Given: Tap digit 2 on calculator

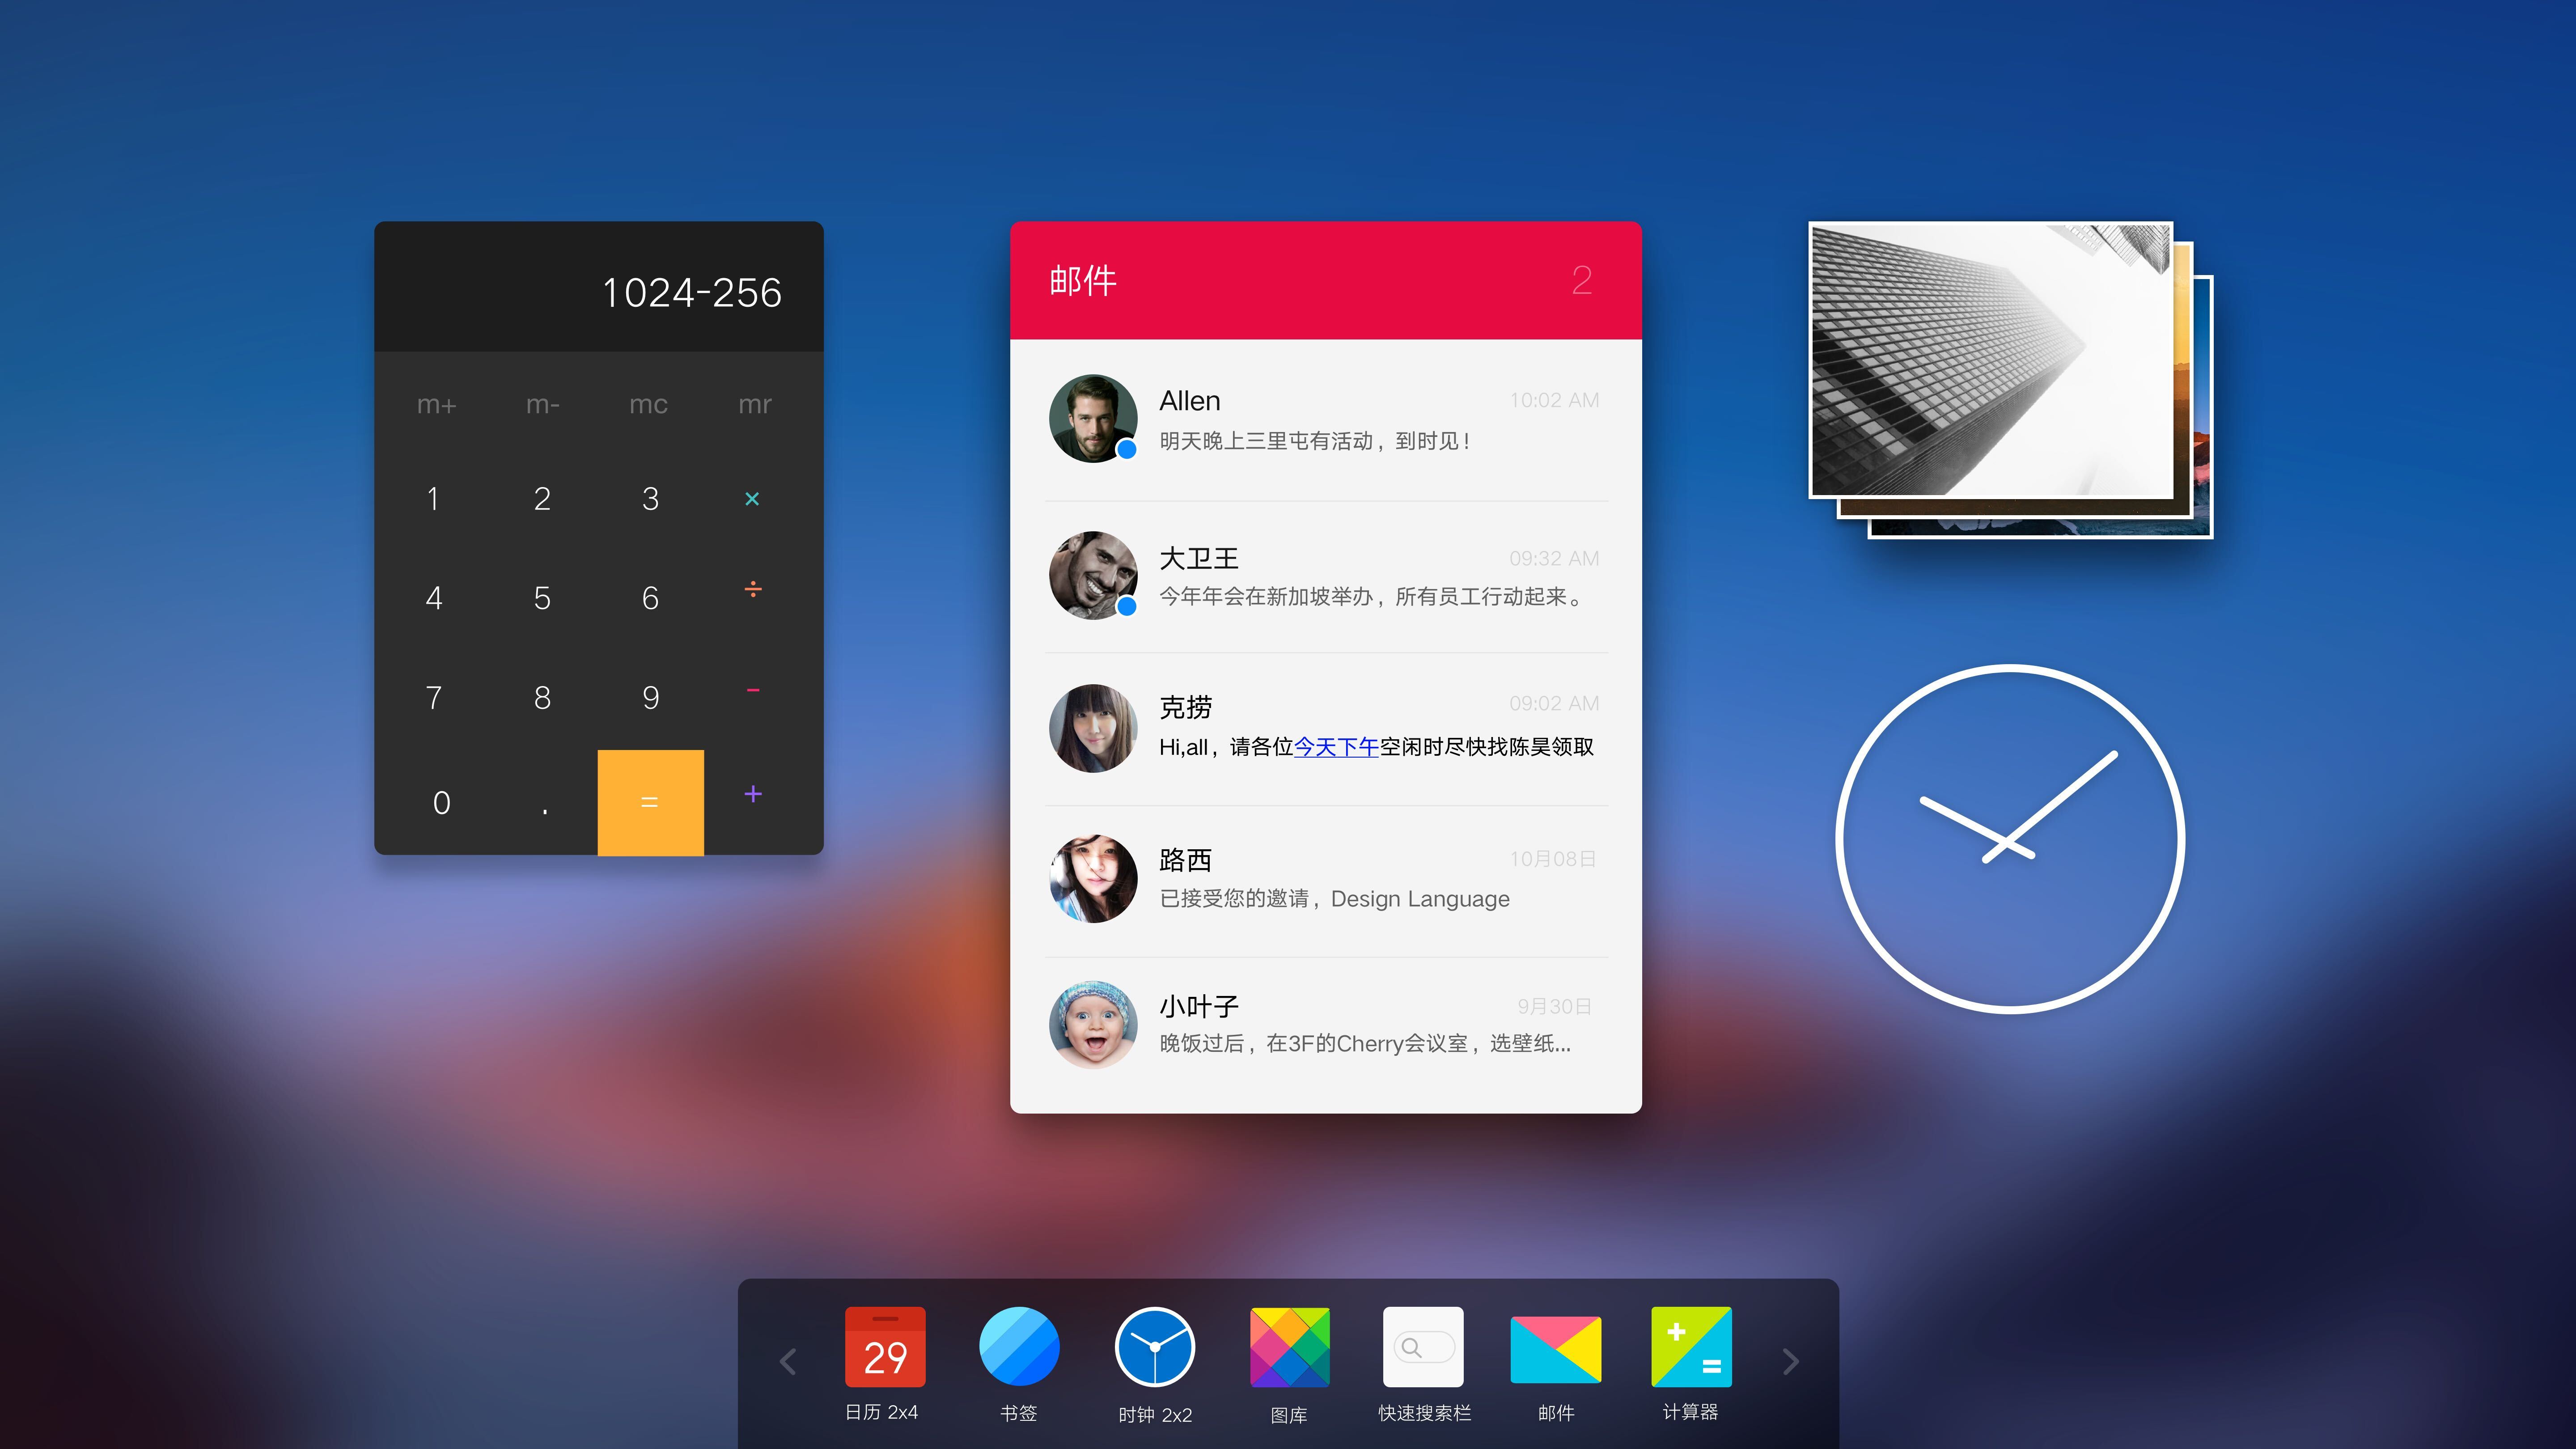Looking at the screenshot, I should point(542,498).
